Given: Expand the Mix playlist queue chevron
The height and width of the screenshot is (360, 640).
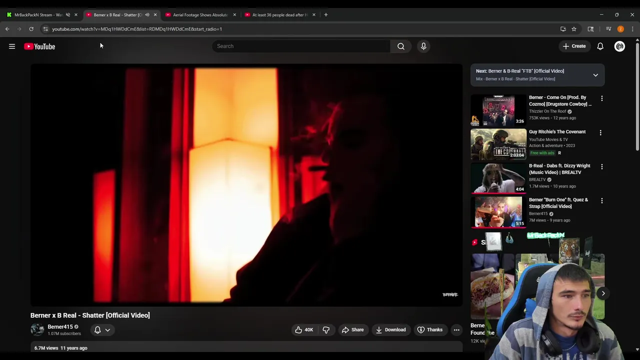Looking at the screenshot, I should tap(595, 75).
